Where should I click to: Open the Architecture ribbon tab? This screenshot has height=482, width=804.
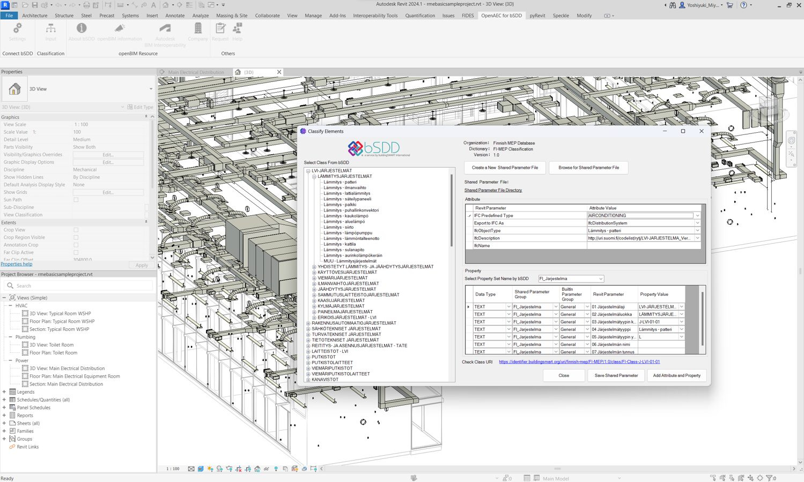coord(35,16)
